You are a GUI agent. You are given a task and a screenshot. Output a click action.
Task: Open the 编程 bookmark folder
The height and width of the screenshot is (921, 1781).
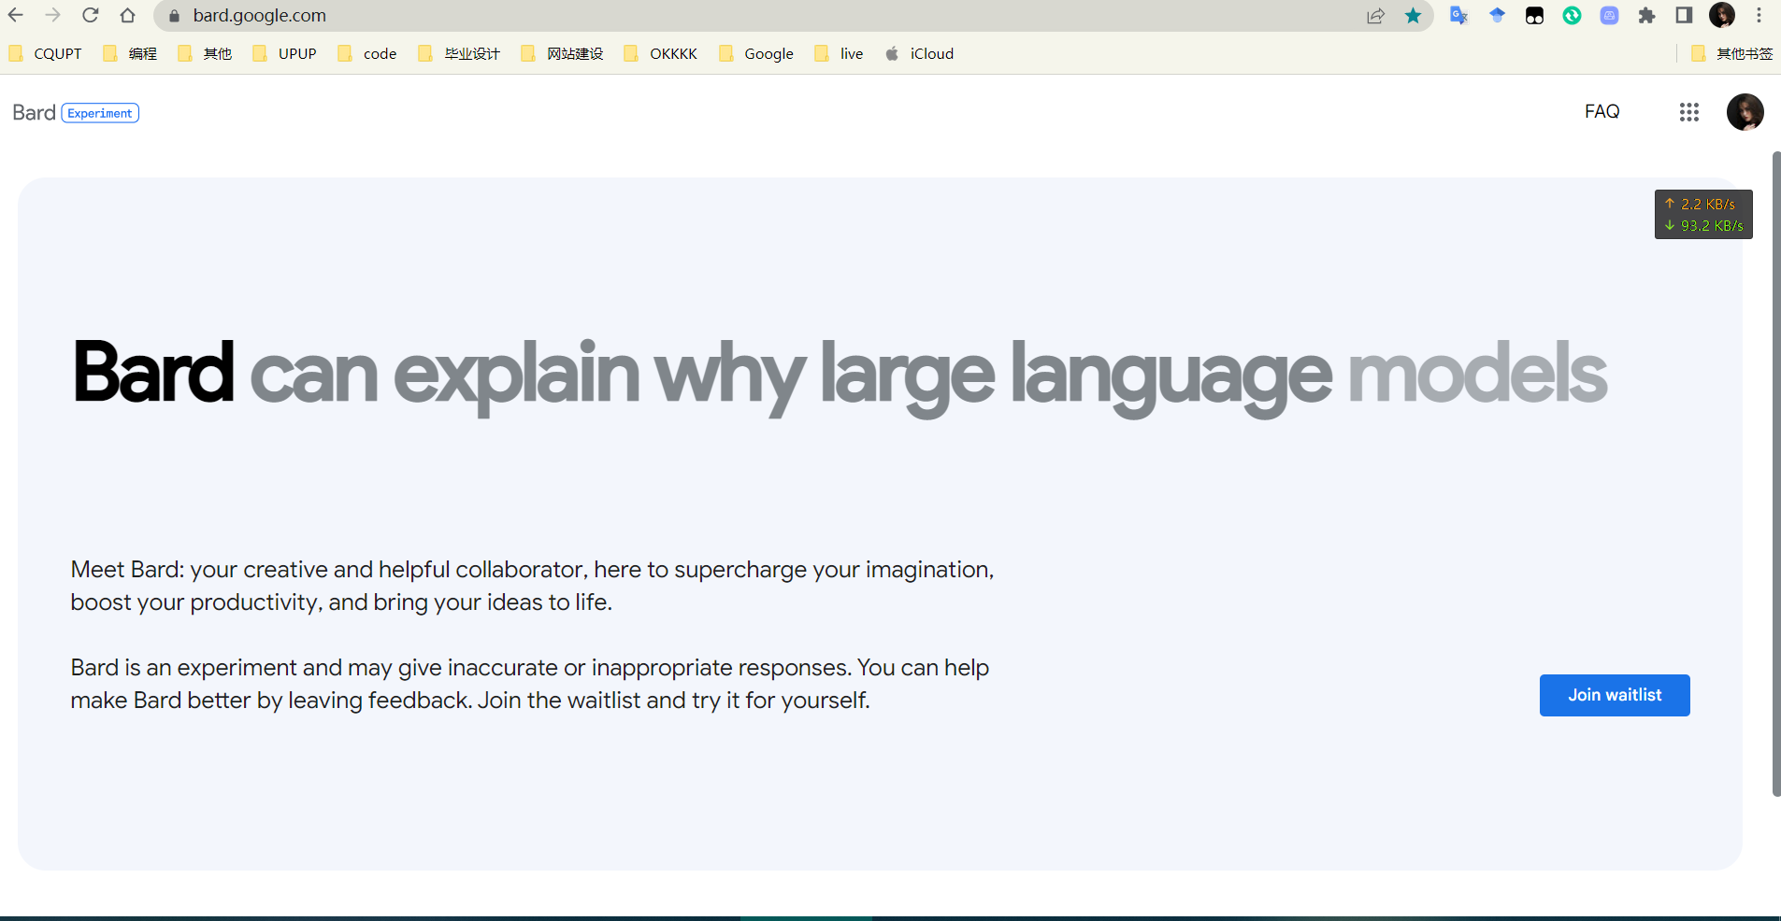click(x=130, y=53)
